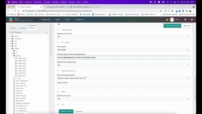Click the main form vertical scrollbar
202x114 pixels.
pos(195,89)
